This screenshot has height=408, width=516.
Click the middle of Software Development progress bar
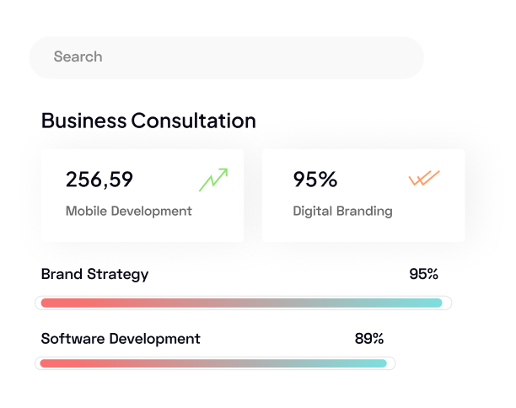[x=214, y=363]
